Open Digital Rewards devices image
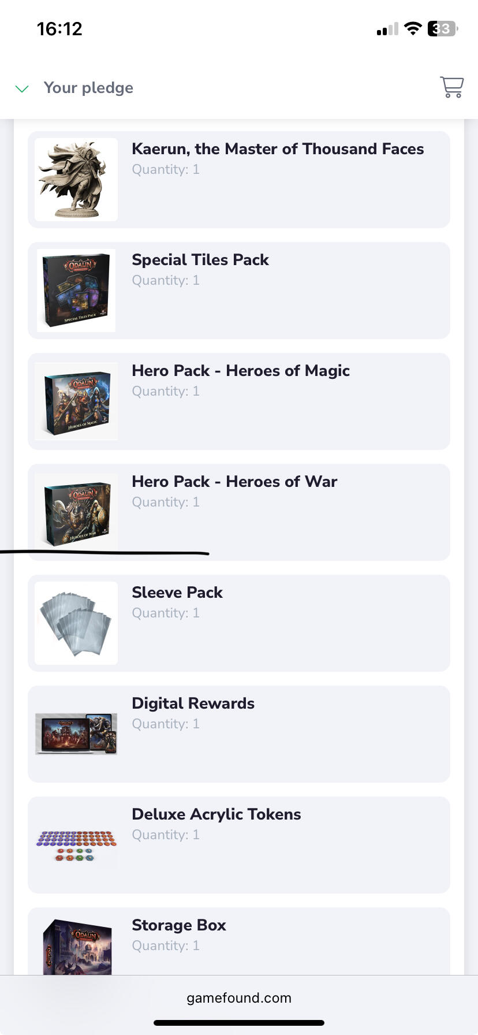478x1035 pixels. (x=76, y=734)
